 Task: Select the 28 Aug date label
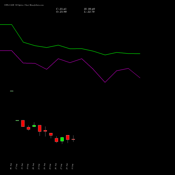click(67, 166)
